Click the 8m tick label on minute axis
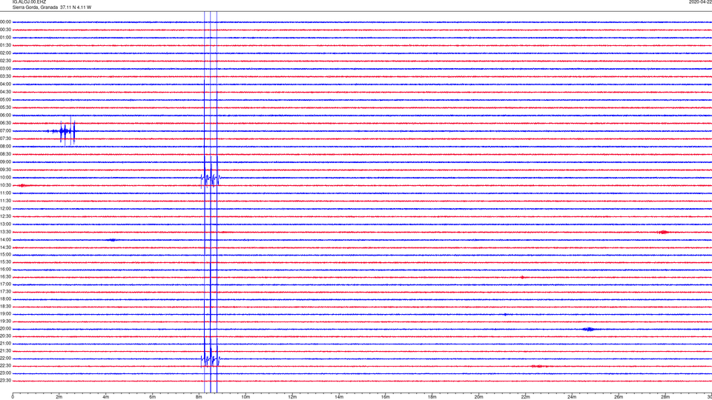 tap(199, 397)
